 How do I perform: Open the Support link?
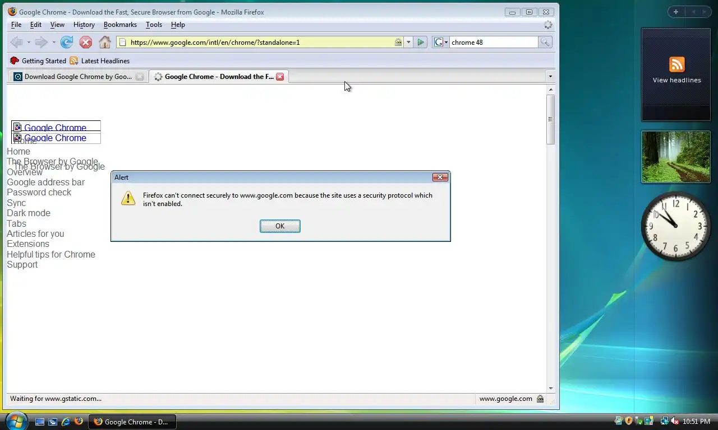22,264
